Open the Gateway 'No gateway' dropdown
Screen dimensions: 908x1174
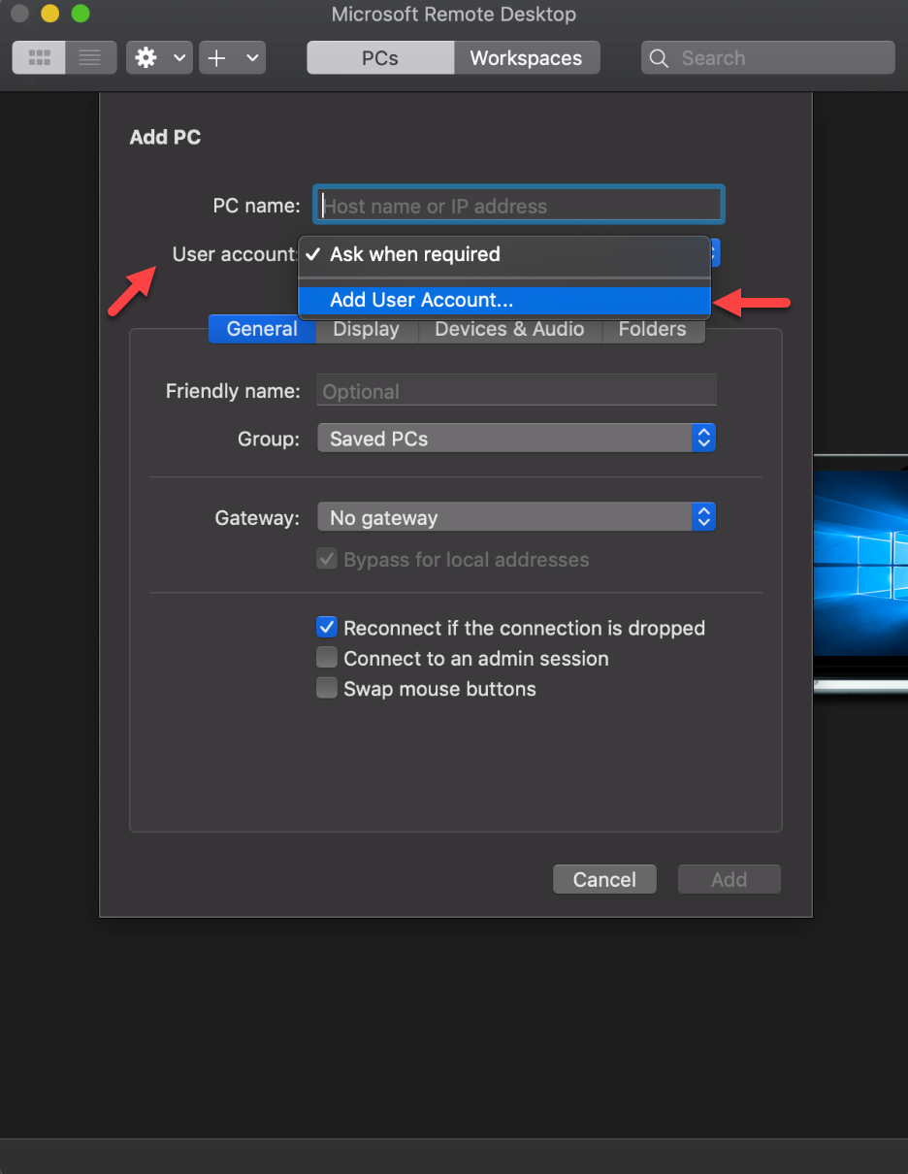[x=516, y=517]
